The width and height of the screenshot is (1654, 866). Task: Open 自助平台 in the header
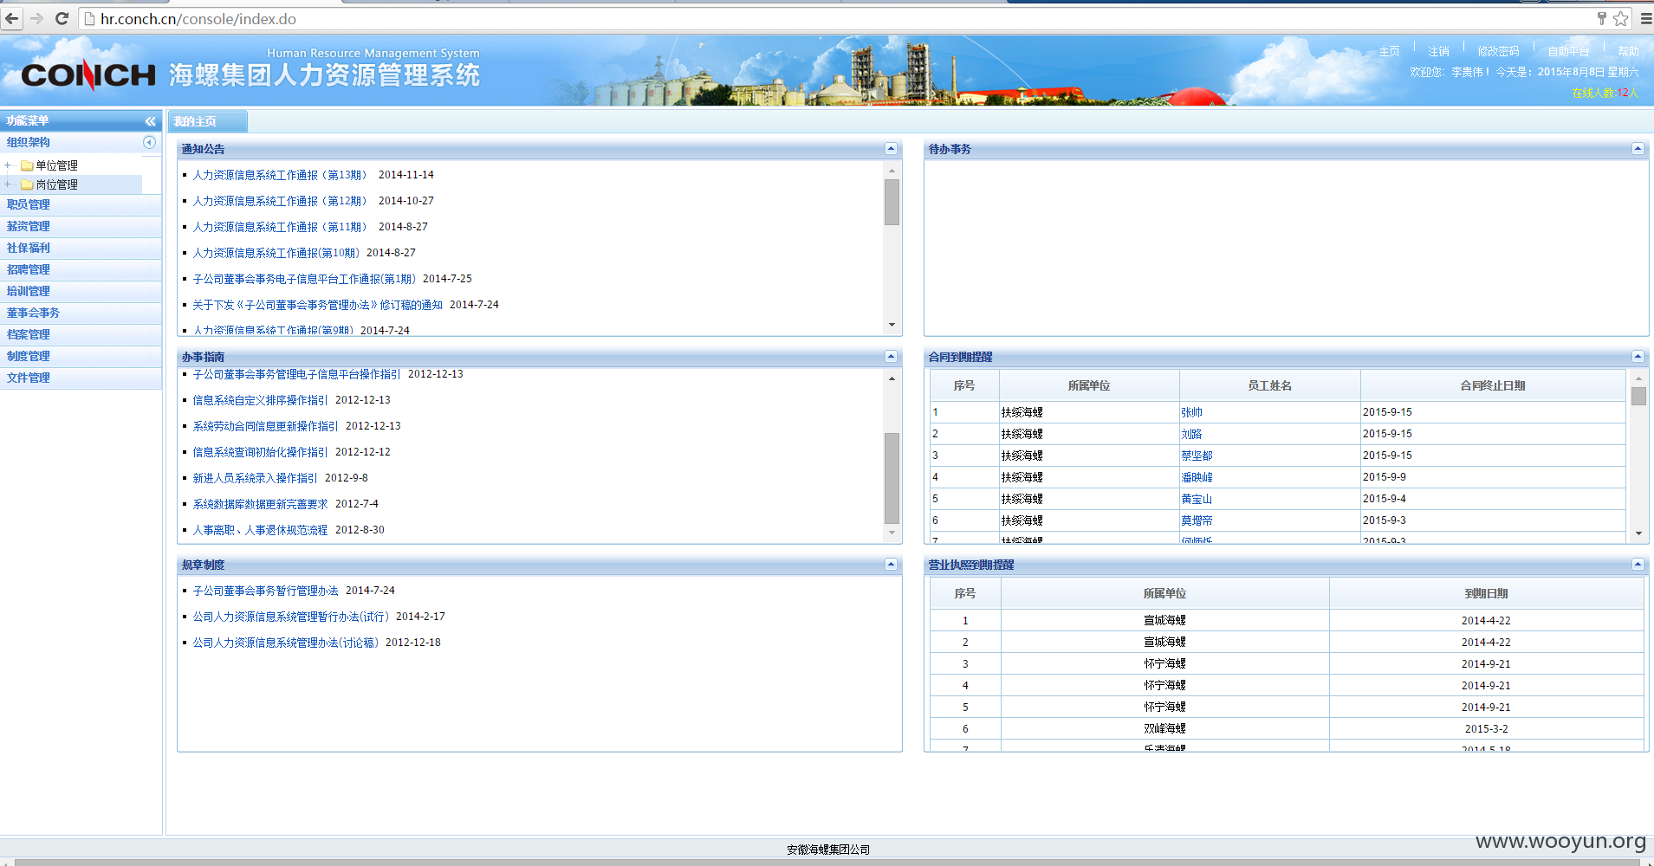(x=1568, y=51)
